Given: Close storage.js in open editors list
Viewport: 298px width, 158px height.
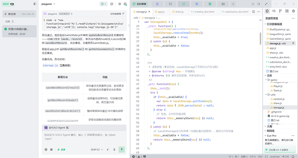Looking at the screenshot, I should click(x=293, y=43).
